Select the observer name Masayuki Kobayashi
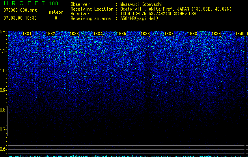This screenshot has width=248, height=157. pyautogui.click(x=142, y=4)
